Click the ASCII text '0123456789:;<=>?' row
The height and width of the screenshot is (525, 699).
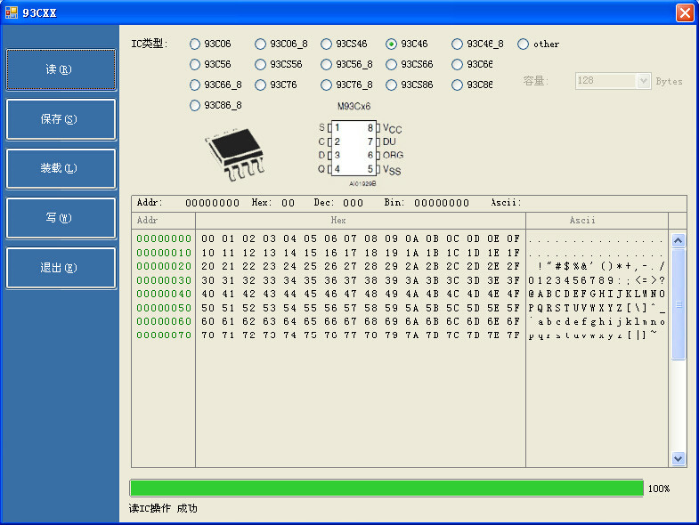click(x=597, y=280)
